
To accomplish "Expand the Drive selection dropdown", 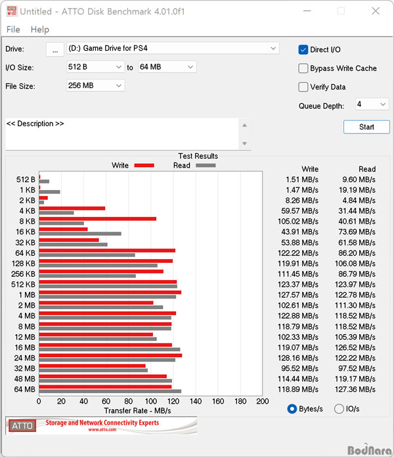I will pos(173,48).
